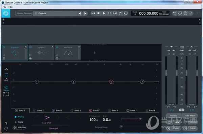The image size is (203, 134).
Task: Start playback with the play button
Action: [104, 13]
